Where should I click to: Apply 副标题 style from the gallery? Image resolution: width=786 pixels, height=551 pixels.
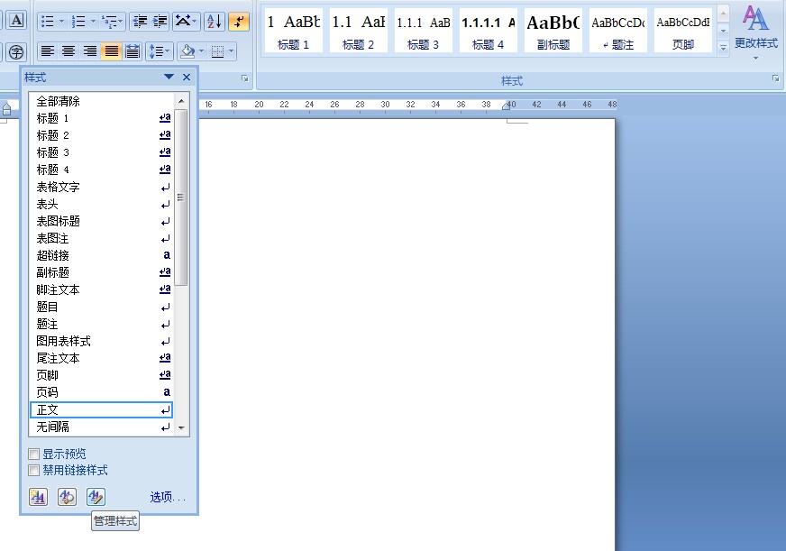pos(553,30)
